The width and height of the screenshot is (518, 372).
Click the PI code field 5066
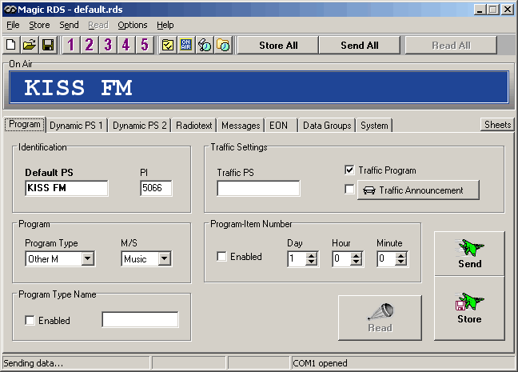point(156,188)
